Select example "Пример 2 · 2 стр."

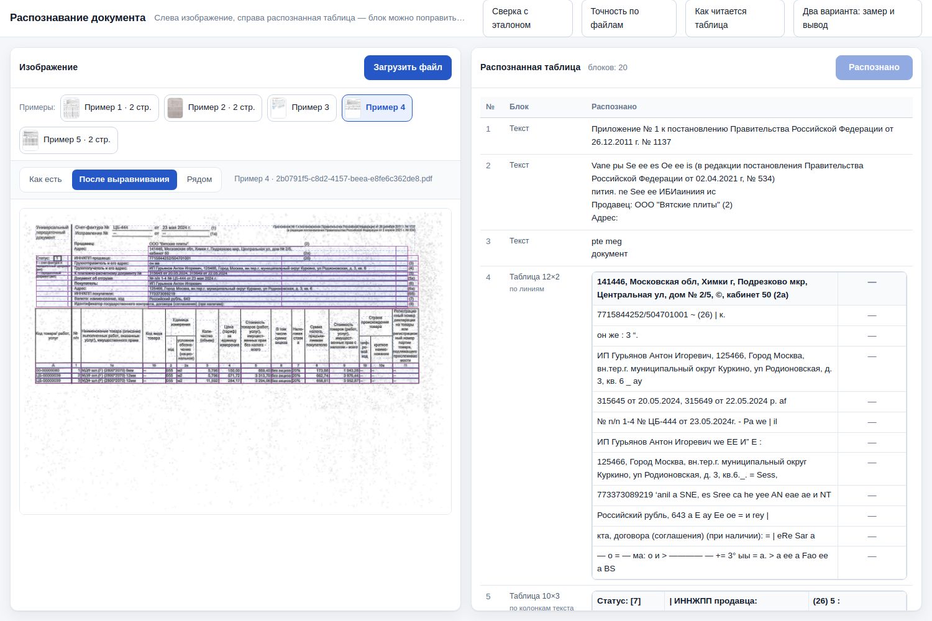tap(213, 107)
